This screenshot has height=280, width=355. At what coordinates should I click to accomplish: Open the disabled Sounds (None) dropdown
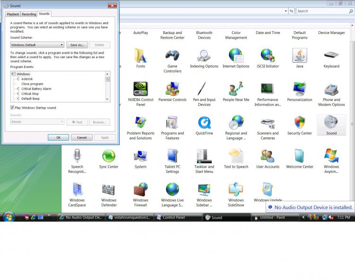click(x=37, y=122)
